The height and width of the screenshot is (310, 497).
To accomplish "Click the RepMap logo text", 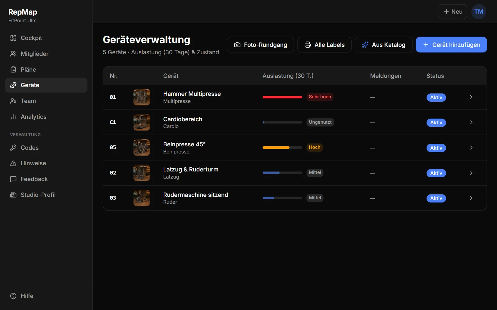I will coord(23,12).
